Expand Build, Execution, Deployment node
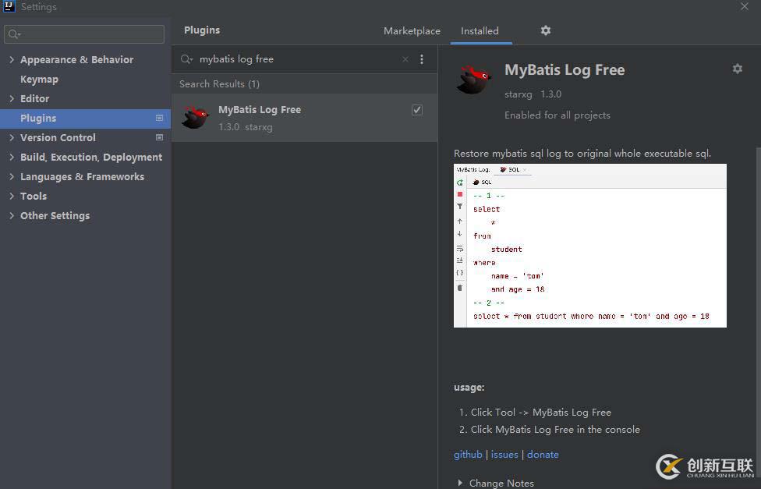761x489 pixels. tap(12, 157)
